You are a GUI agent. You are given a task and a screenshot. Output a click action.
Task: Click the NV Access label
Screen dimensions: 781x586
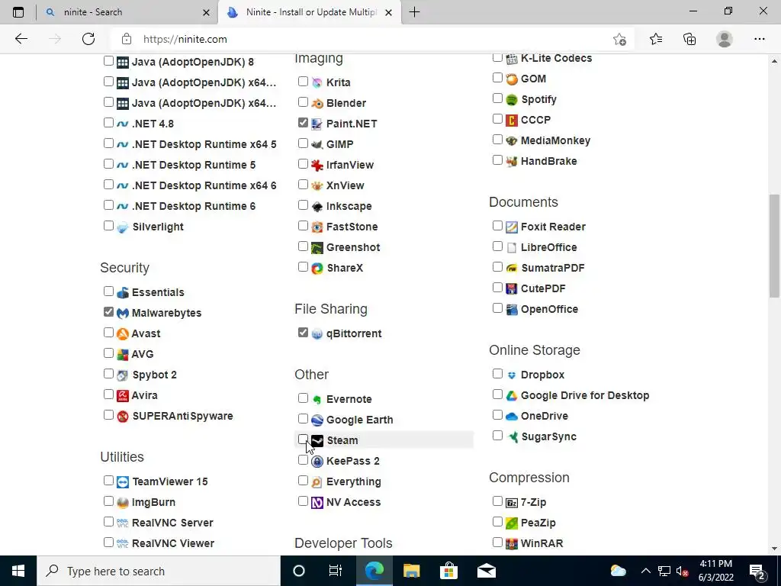pyautogui.click(x=353, y=502)
